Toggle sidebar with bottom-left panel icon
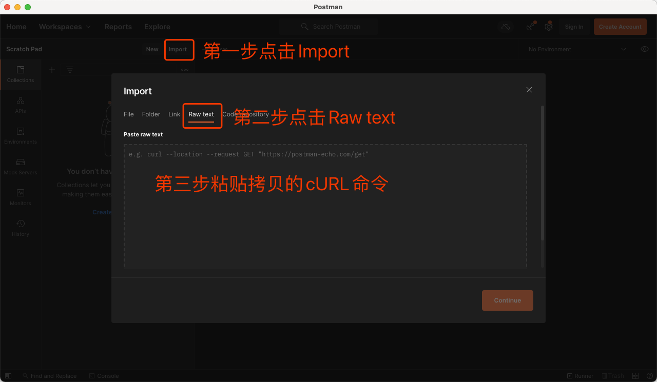657x382 pixels. pyautogui.click(x=8, y=376)
